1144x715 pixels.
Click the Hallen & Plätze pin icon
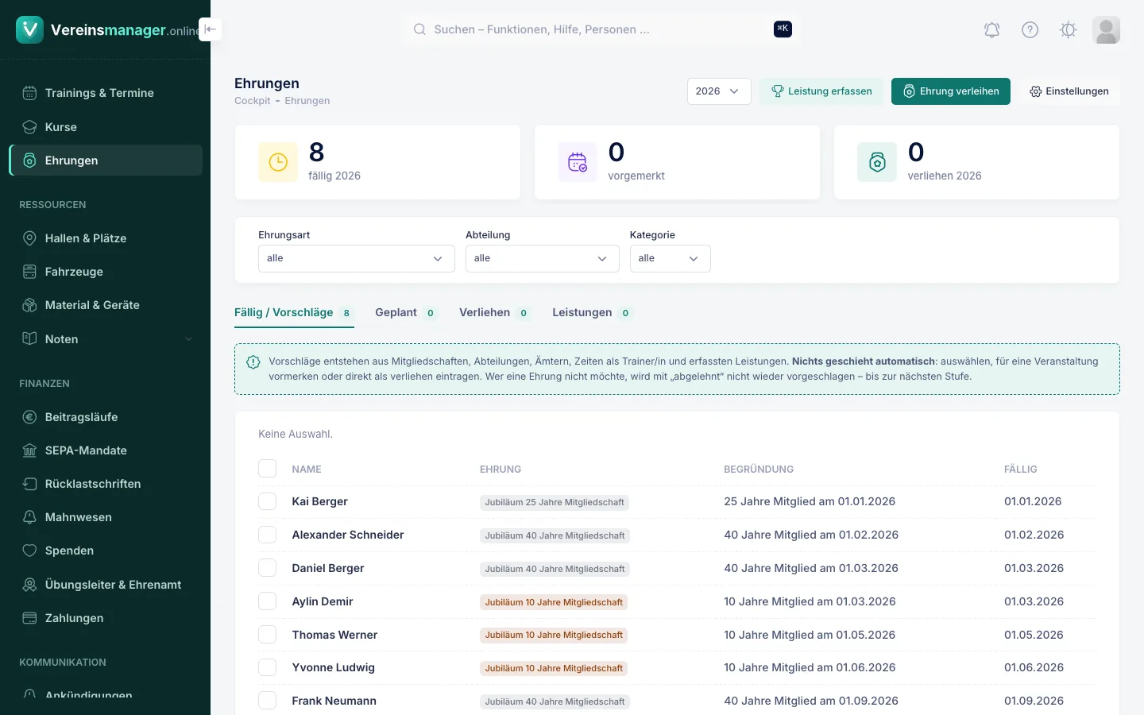tap(29, 238)
